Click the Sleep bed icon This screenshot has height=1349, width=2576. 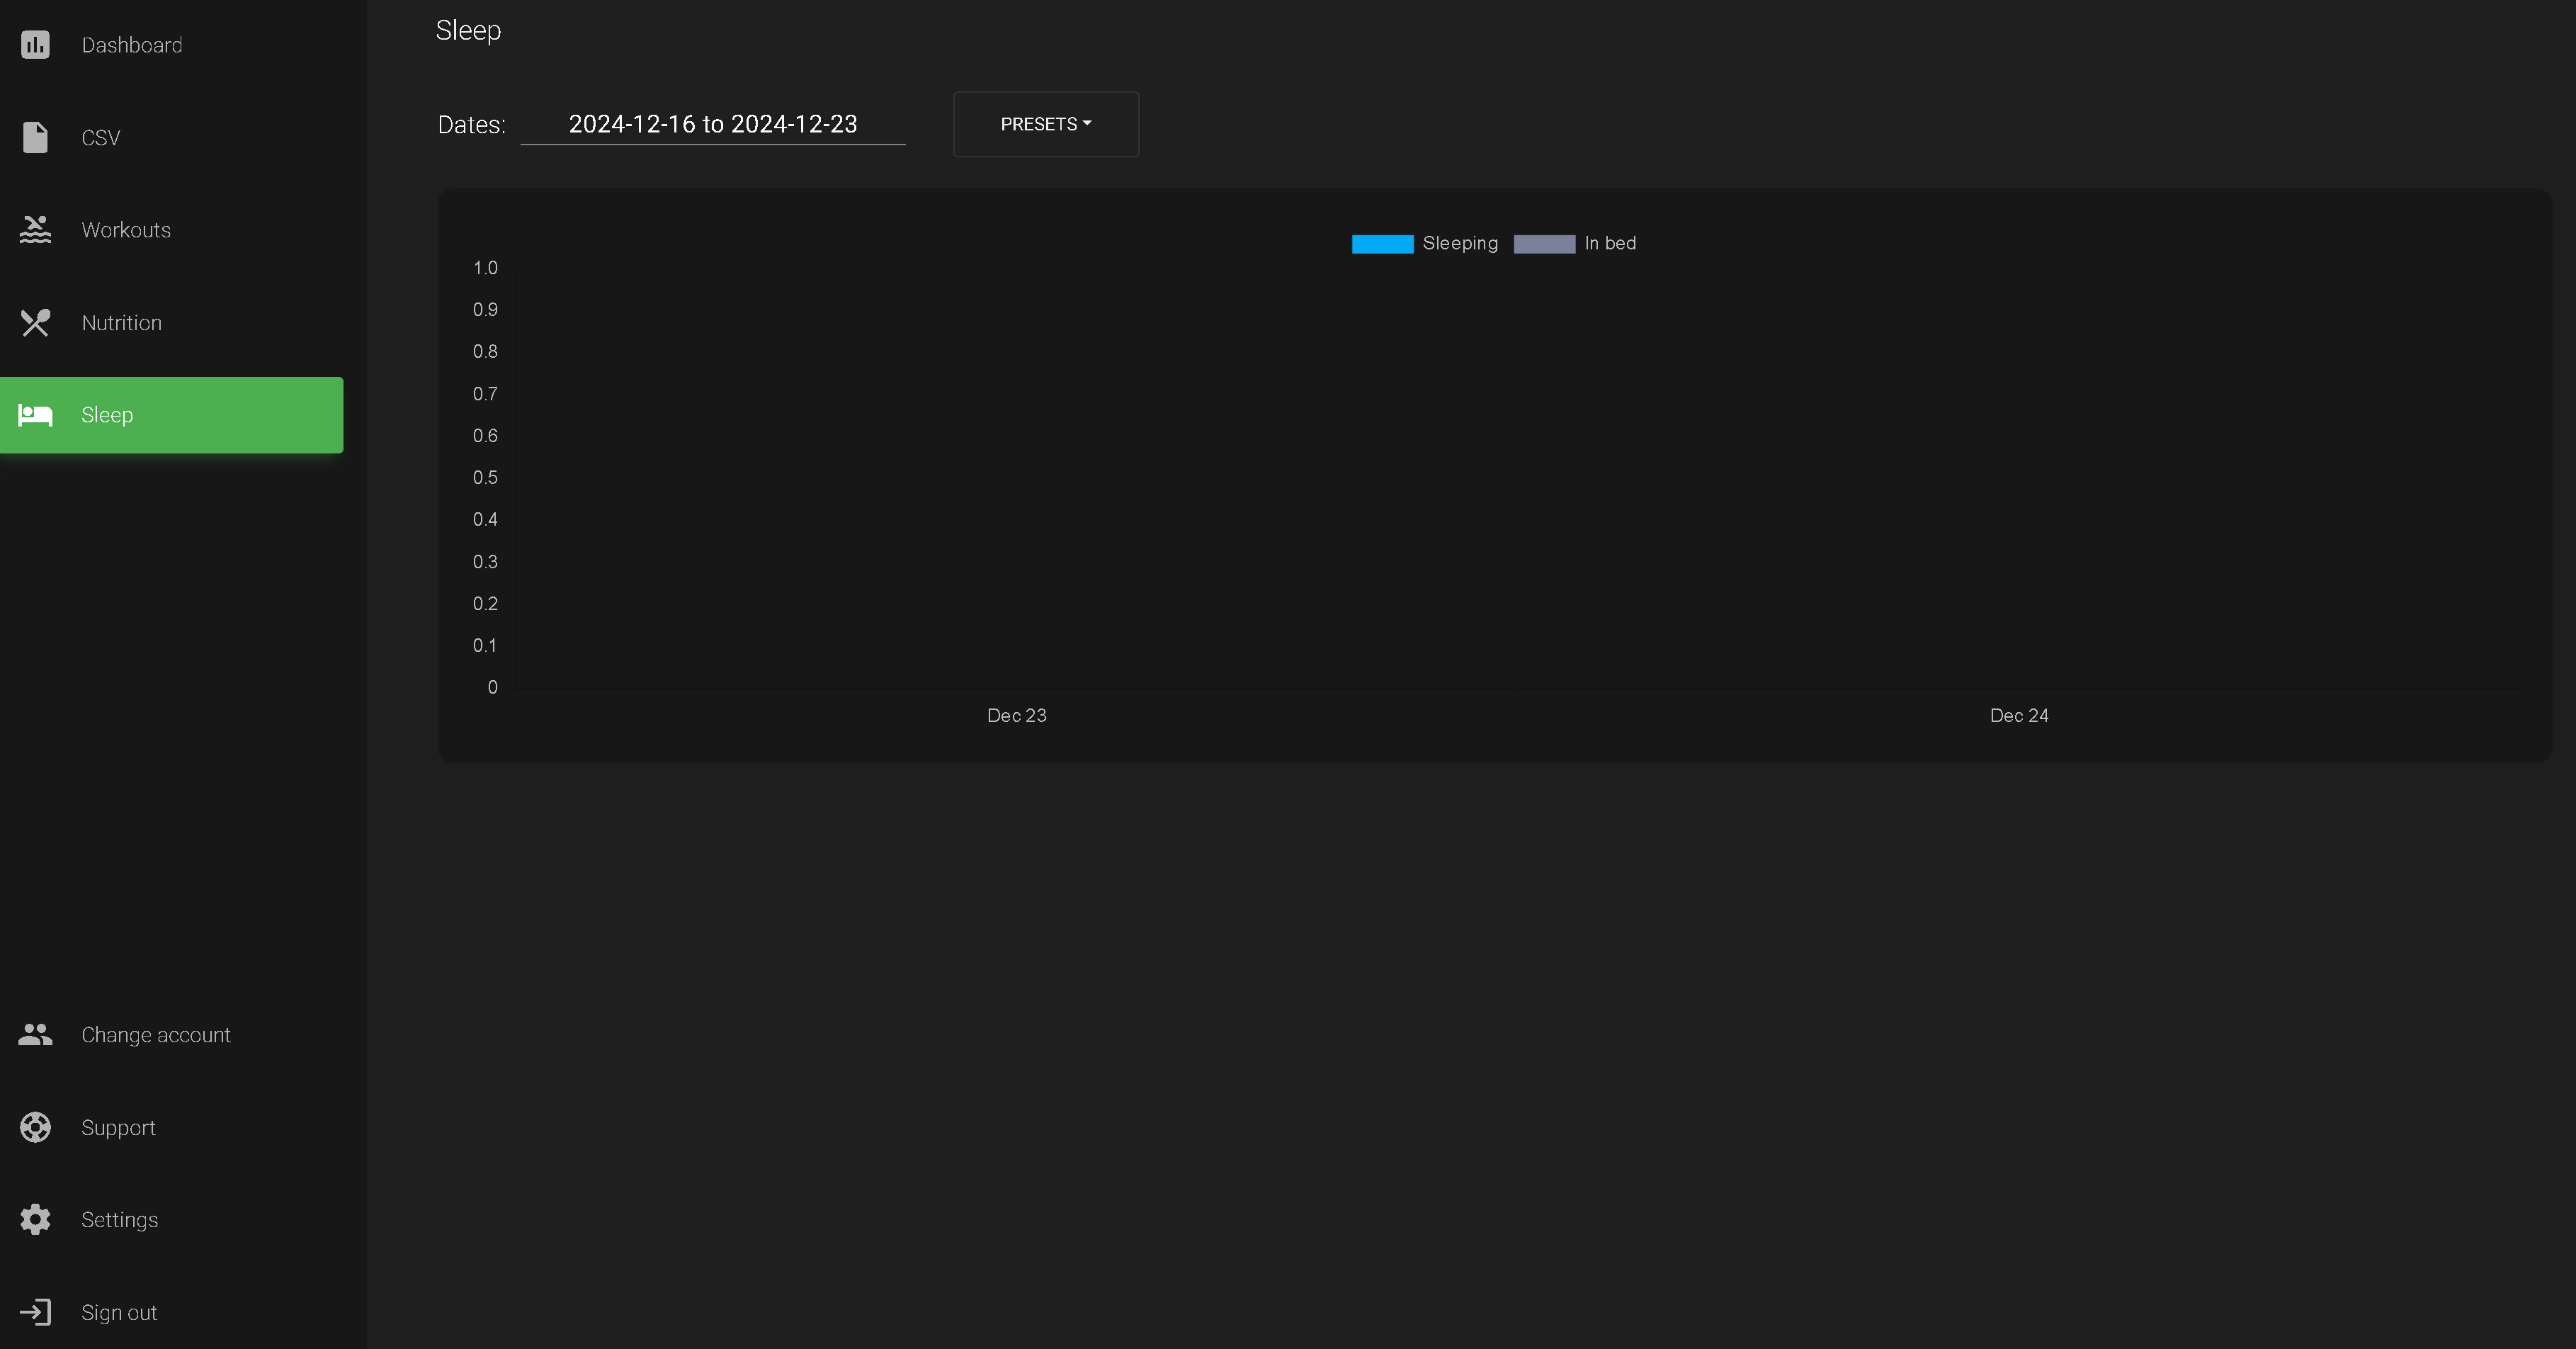[x=35, y=415]
